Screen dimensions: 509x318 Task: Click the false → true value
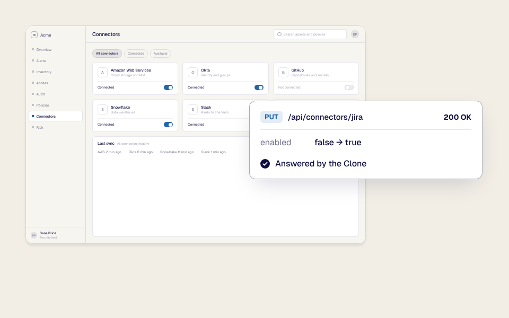(x=338, y=143)
